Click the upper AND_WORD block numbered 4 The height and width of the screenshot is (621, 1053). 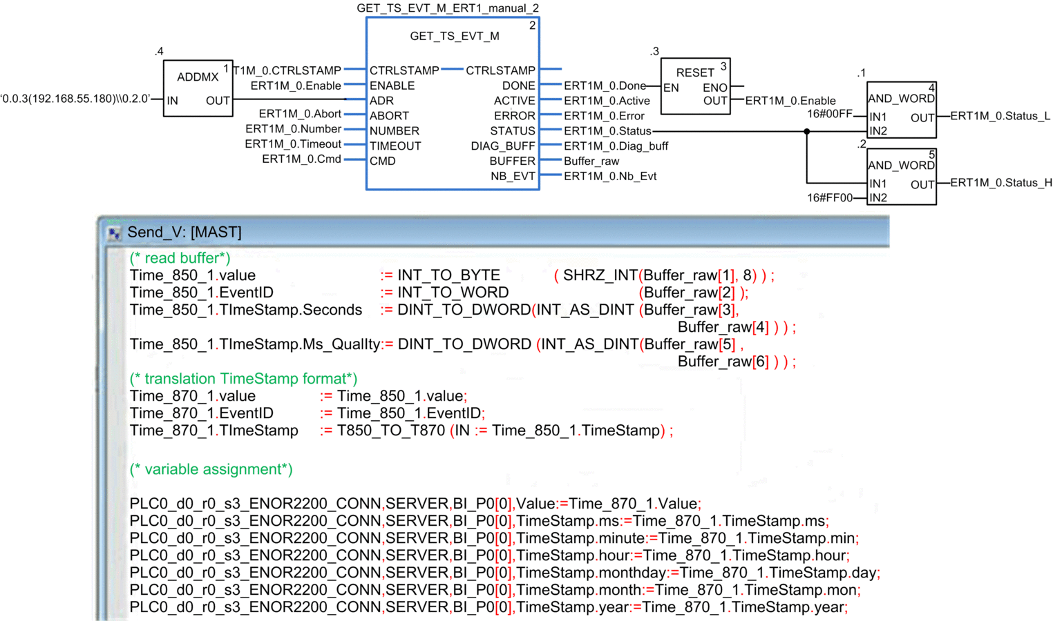coord(902,110)
